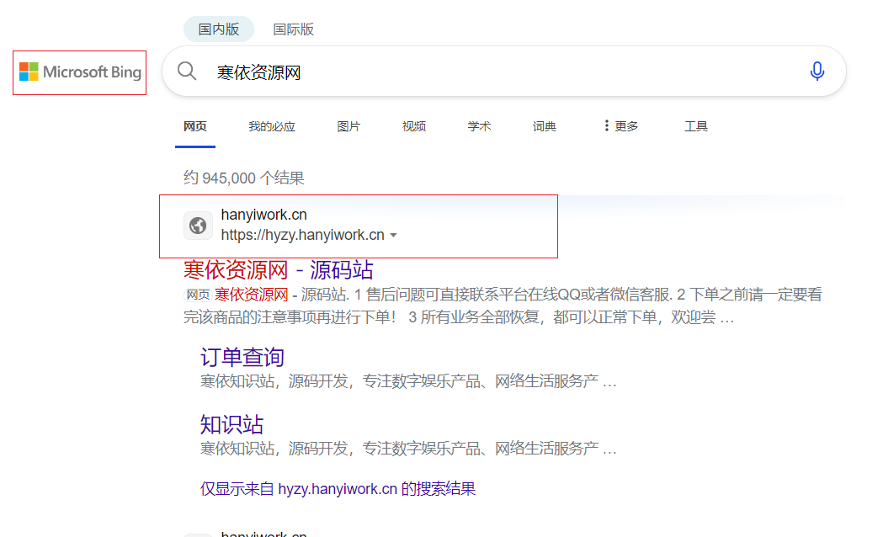883x537 pixels.
Task: Open the 词典 tab
Action: pos(545,126)
